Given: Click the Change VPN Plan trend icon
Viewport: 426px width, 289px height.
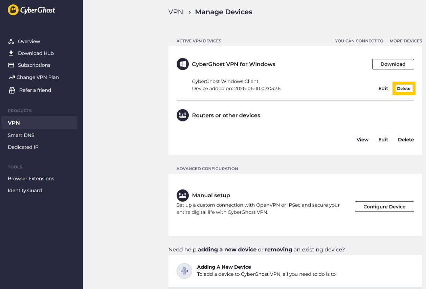Looking at the screenshot, I should 12,77.
